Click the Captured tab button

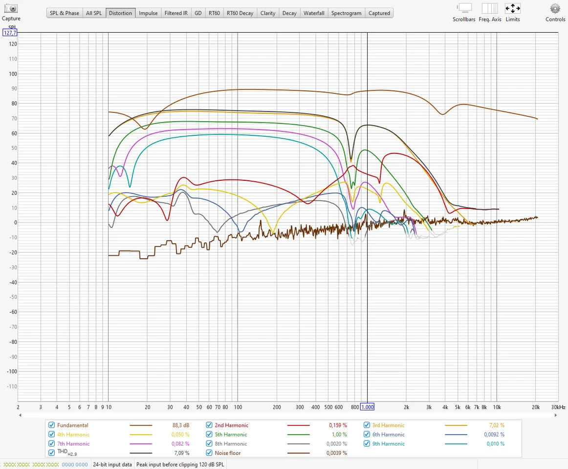[379, 13]
